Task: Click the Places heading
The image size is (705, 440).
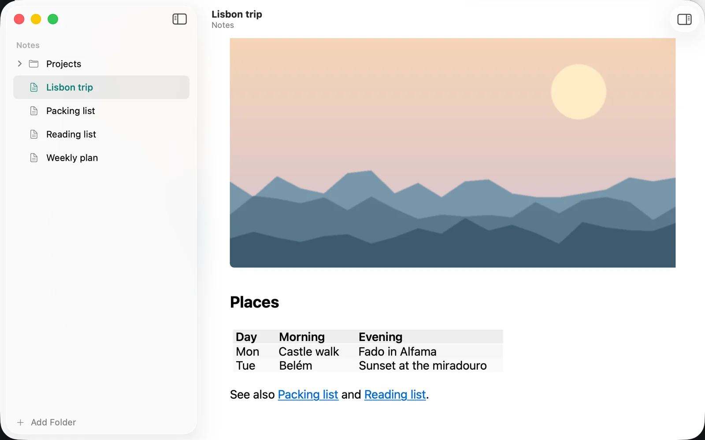Action: pos(255,302)
